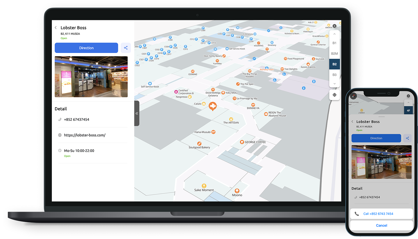Go back using the arrow beside Lobster Boss
418x239 pixels.
(56, 28)
